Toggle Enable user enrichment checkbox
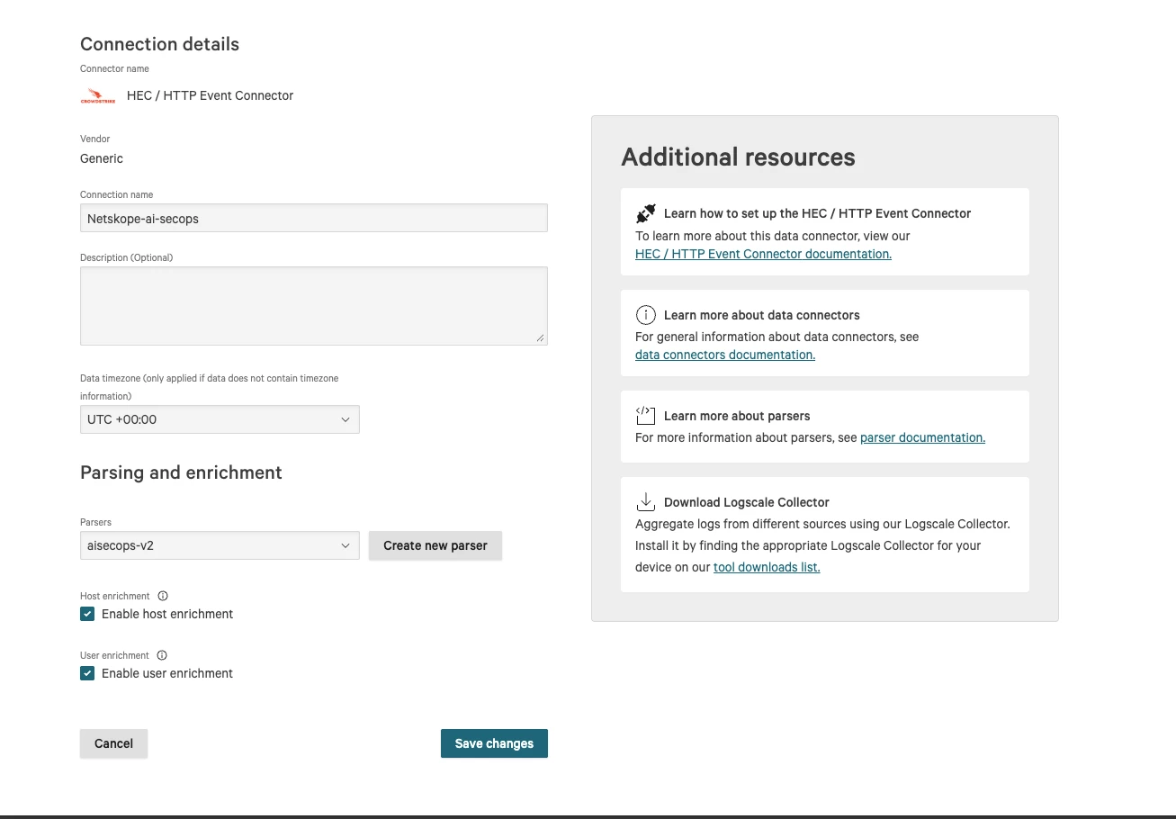The height and width of the screenshot is (819, 1176). 87,673
